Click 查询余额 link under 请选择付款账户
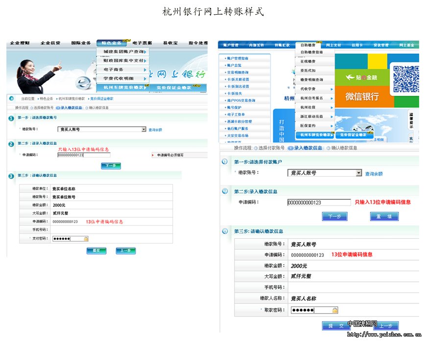 [x=374, y=174]
